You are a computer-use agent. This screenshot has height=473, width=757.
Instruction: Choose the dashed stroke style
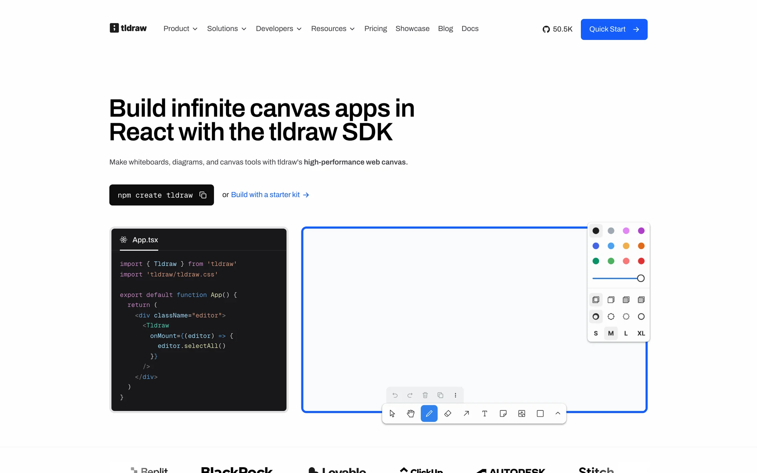click(x=611, y=316)
